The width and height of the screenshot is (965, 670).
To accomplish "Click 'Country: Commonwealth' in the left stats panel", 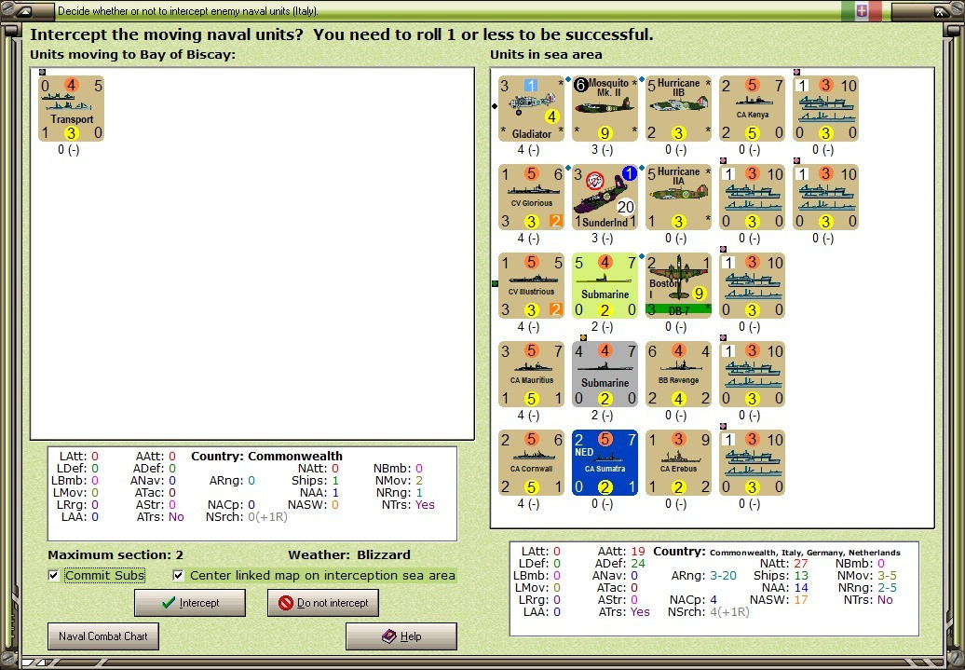I will click(x=266, y=457).
